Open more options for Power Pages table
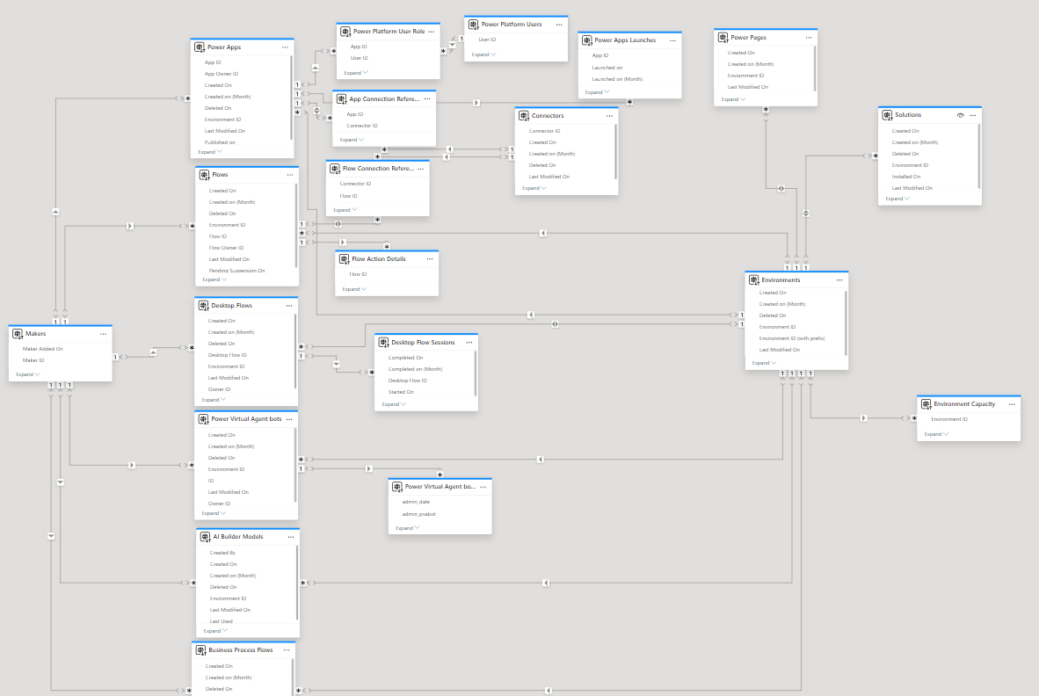Viewport: 1039px width, 696px height. 809,37
